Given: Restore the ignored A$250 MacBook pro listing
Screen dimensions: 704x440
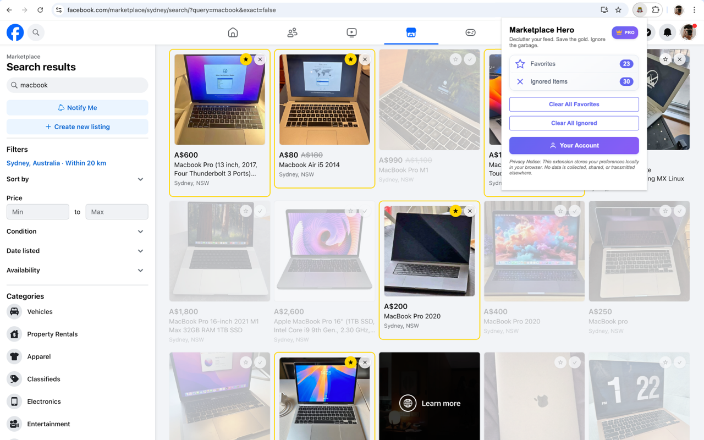Looking at the screenshot, I should coord(680,211).
